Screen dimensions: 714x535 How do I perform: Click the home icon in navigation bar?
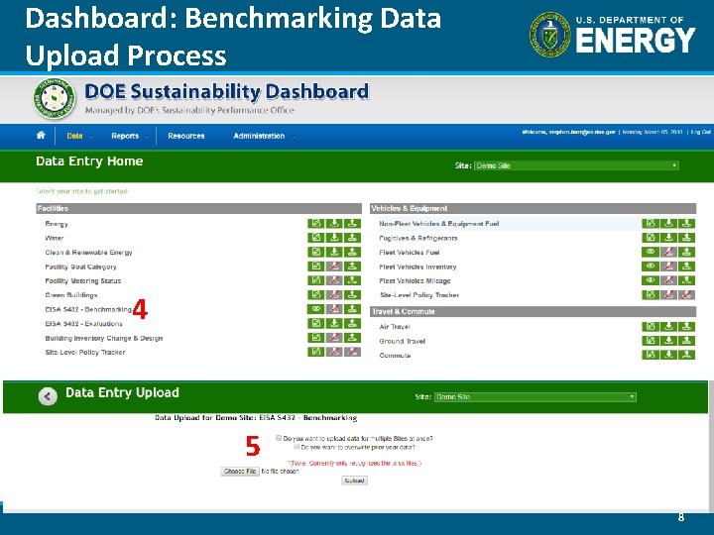coord(41,135)
